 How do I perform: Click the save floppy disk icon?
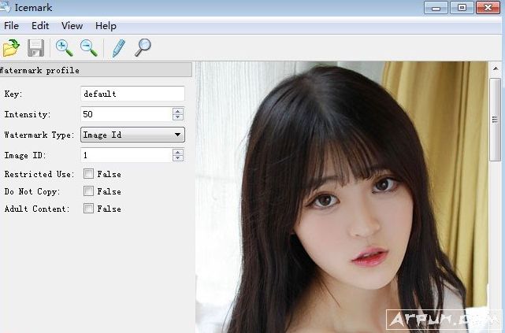point(35,48)
